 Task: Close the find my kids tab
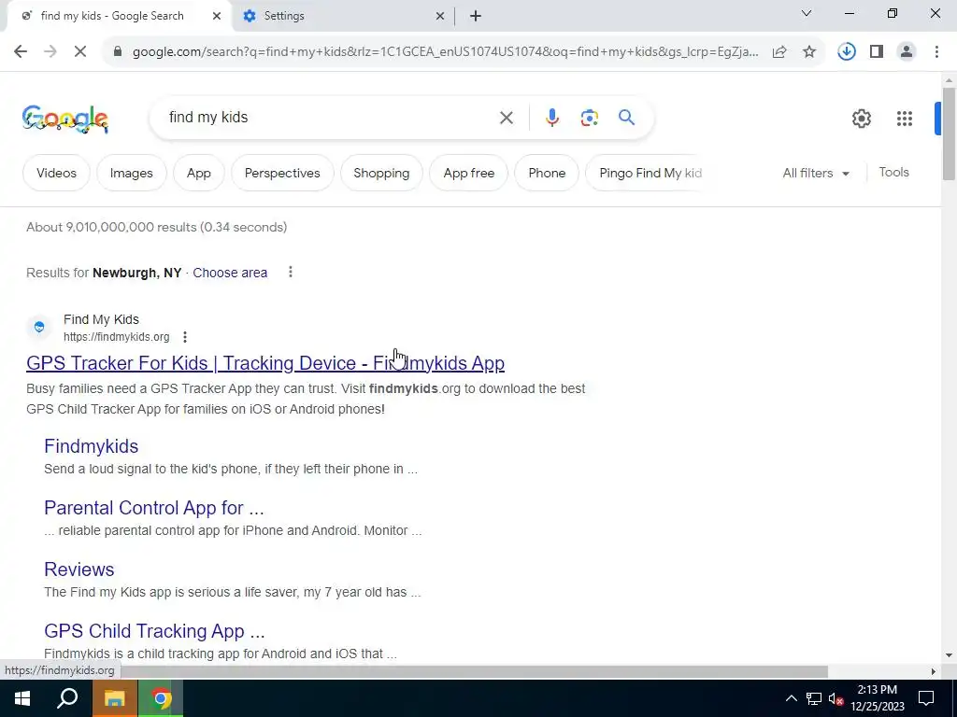coord(217,17)
